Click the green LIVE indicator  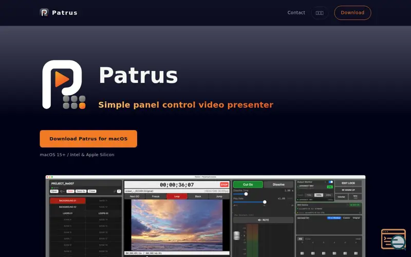tap(330, 187)
